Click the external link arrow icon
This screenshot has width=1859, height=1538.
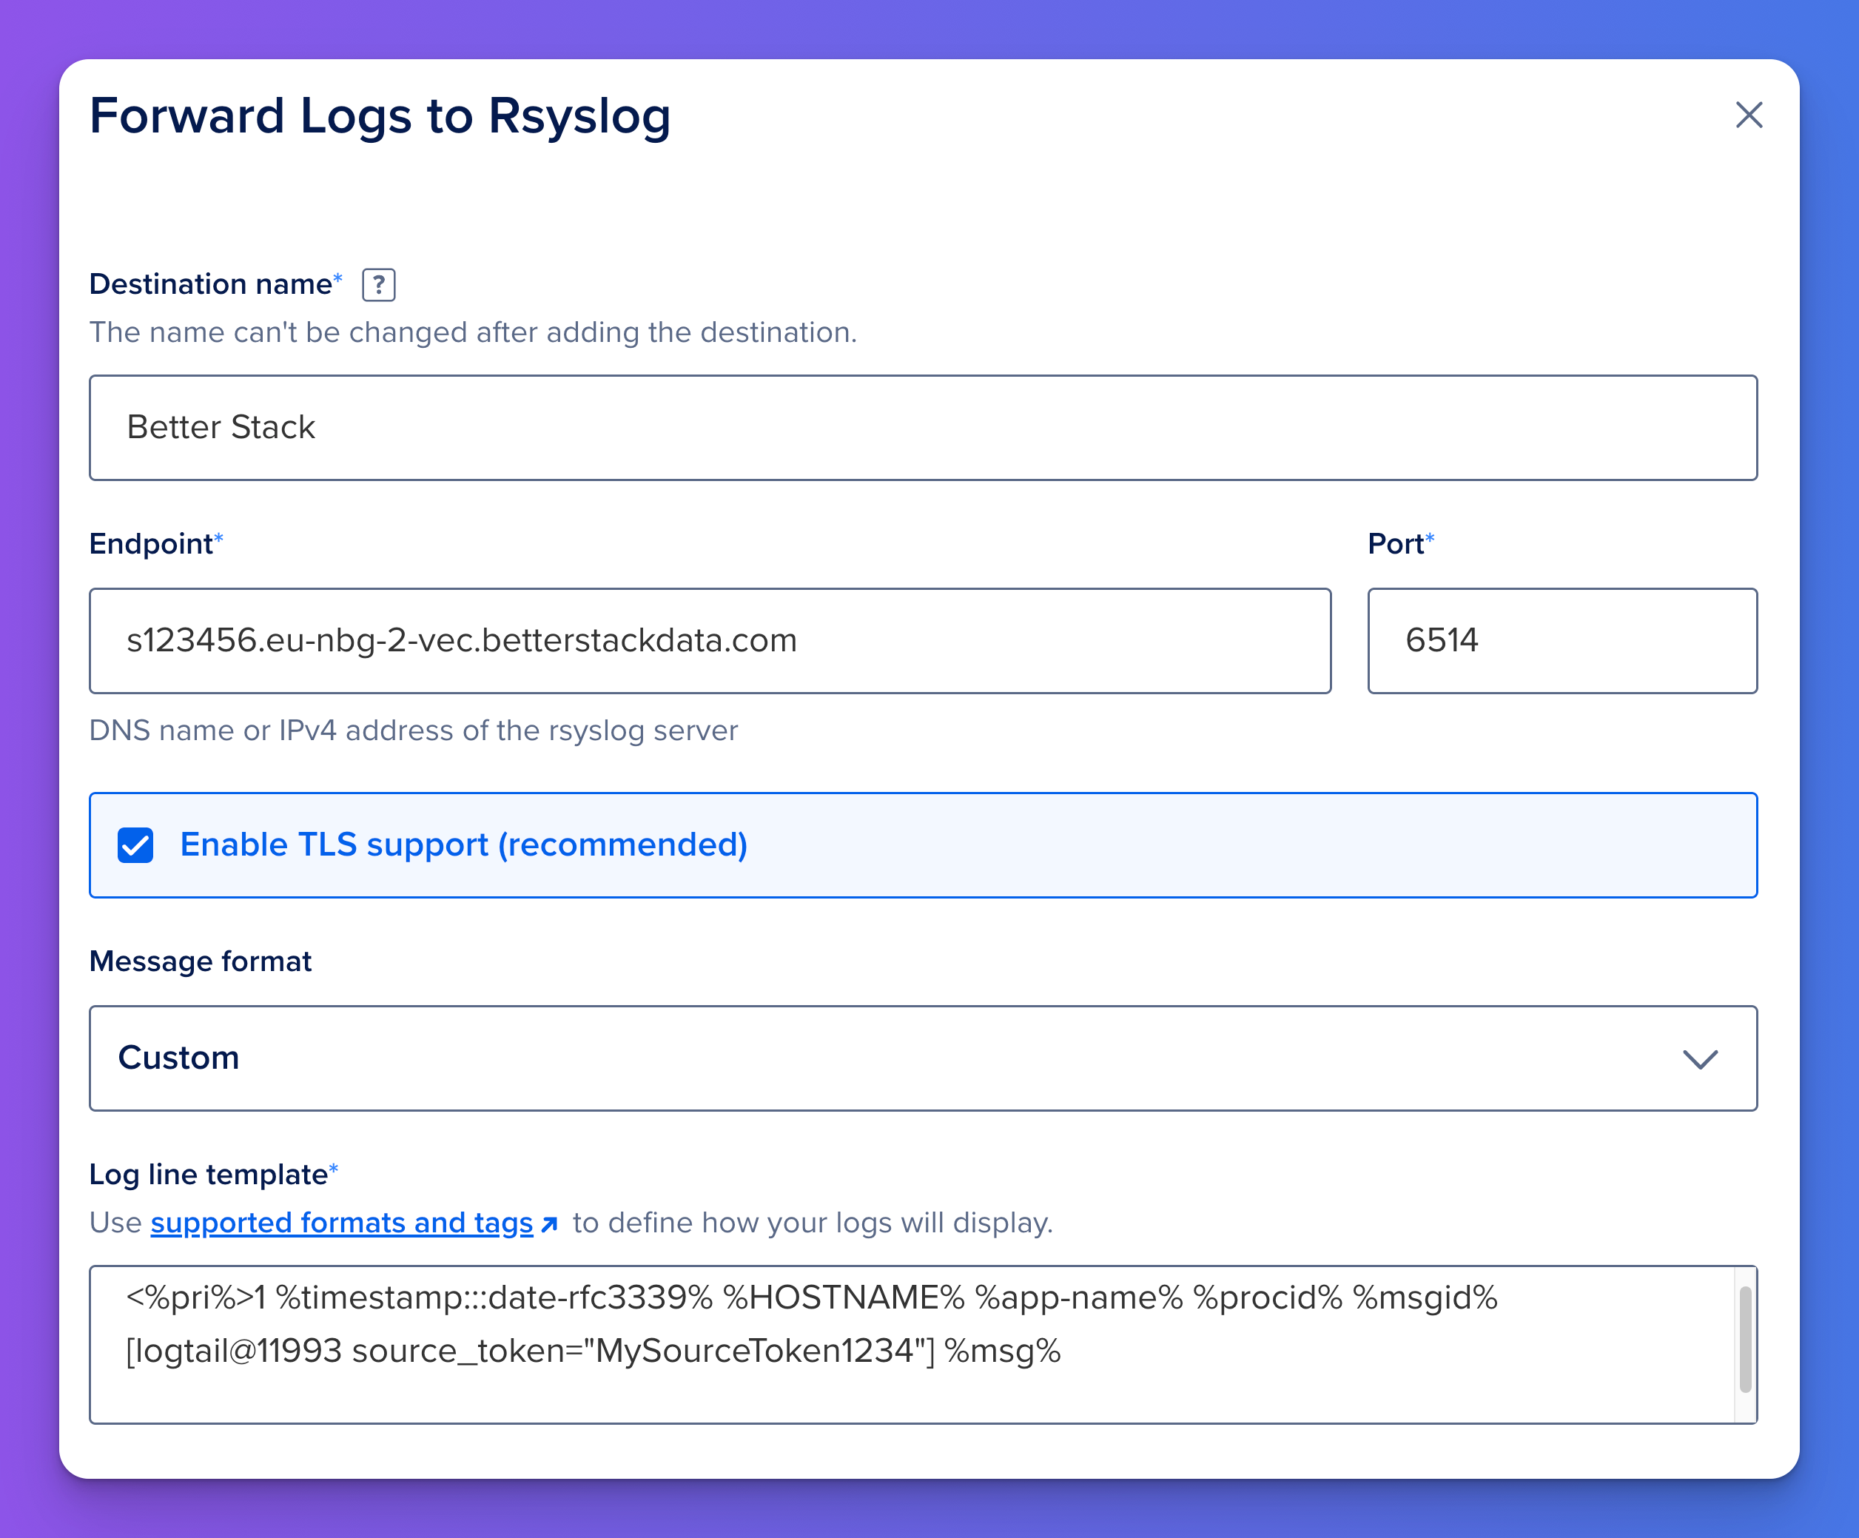549,1223
